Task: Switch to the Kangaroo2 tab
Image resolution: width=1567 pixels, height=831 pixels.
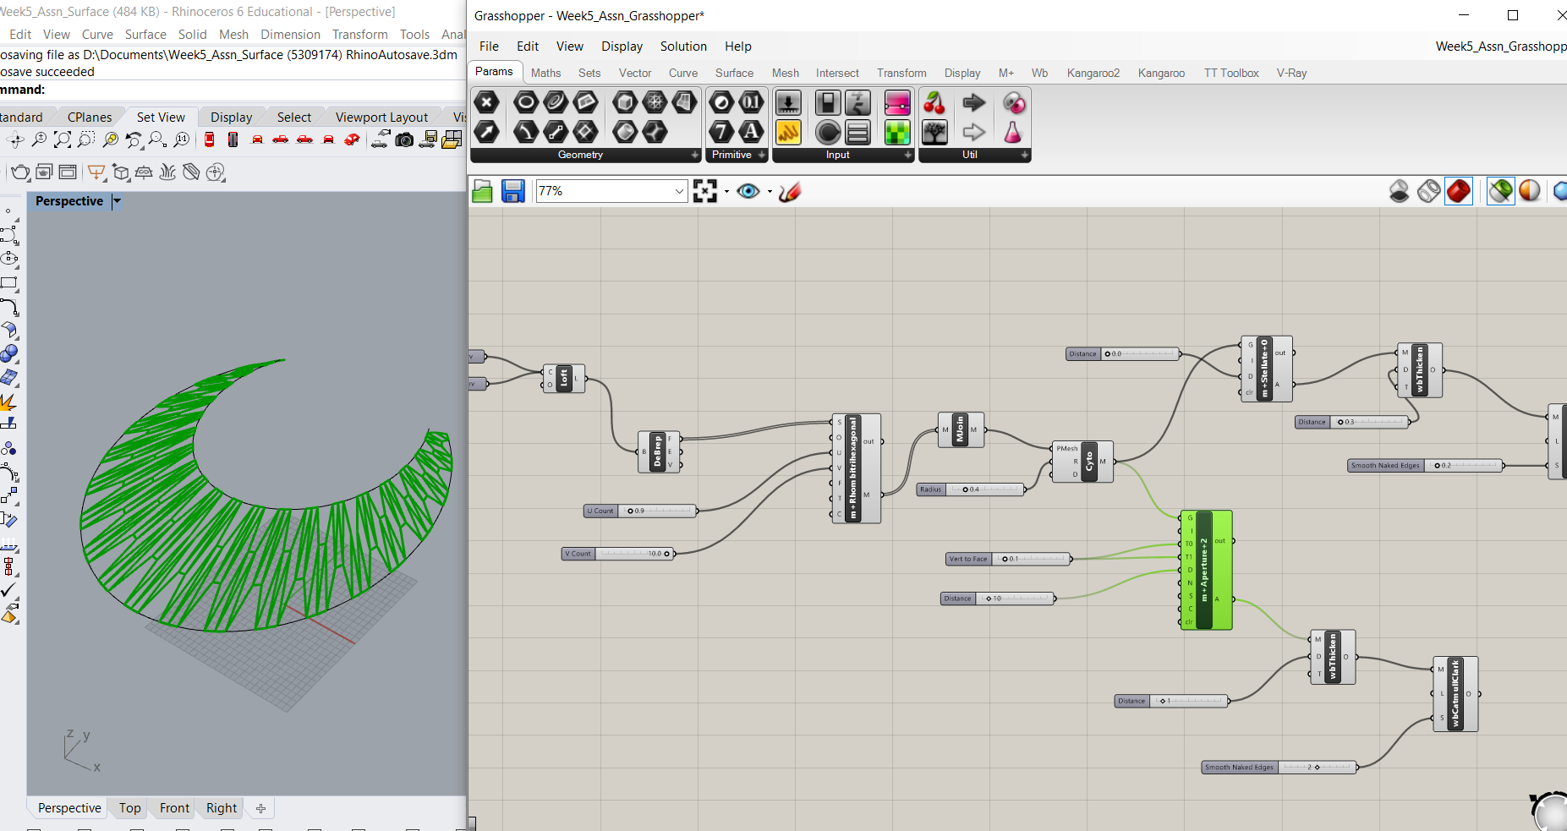Action: pos(1093,73)
